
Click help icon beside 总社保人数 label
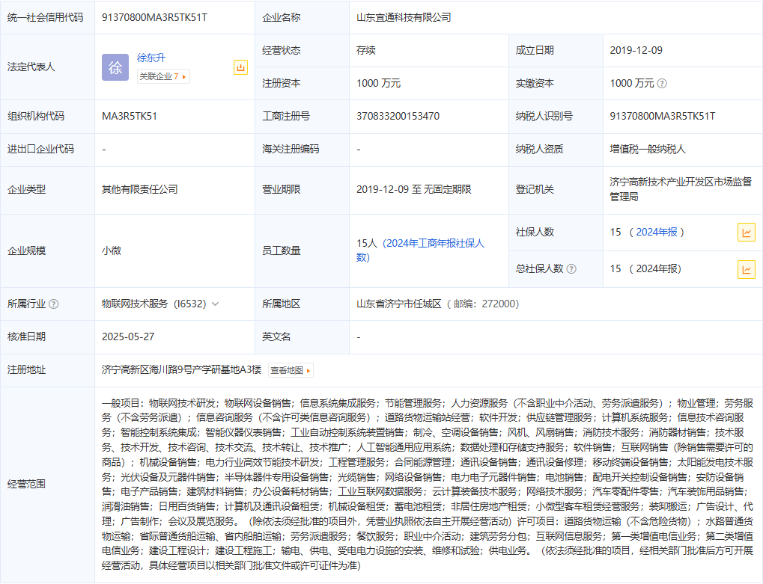point(571,269)
